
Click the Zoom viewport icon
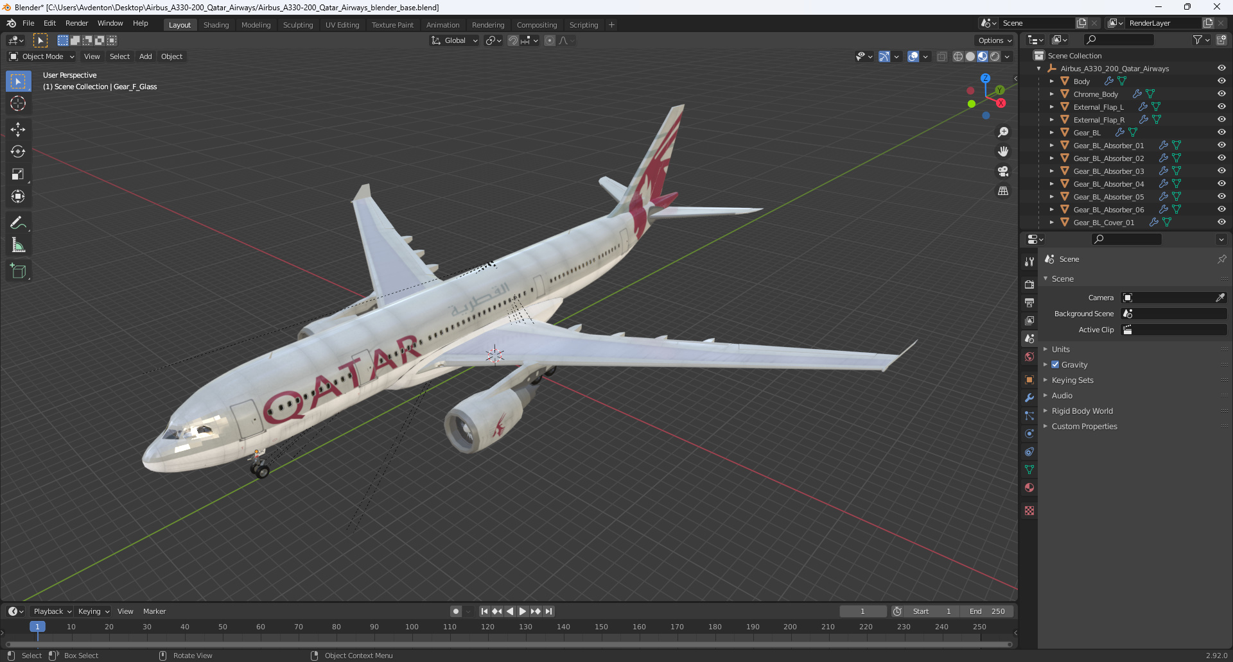(x=1003, y=132)
